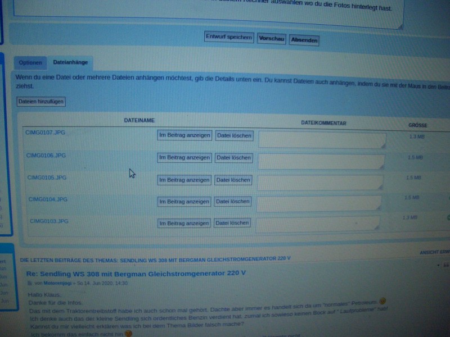The width and height of the screenshot is (450, 337).
Task: Click the resize handle of CIMG0106.JPG comment box
Action: (x=382, y=167)
